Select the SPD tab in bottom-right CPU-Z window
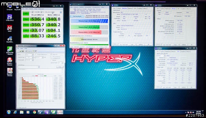 click(178, 52)
